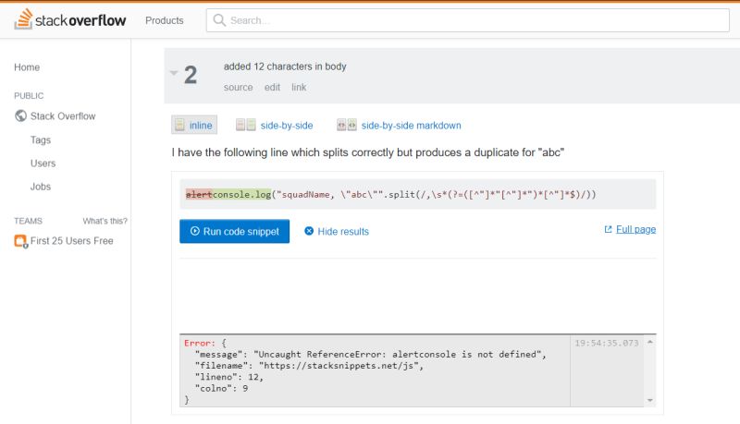Viewport: 740px width, 424px height.
Task: Open the Users page
Action: click(x=43, y=164)
